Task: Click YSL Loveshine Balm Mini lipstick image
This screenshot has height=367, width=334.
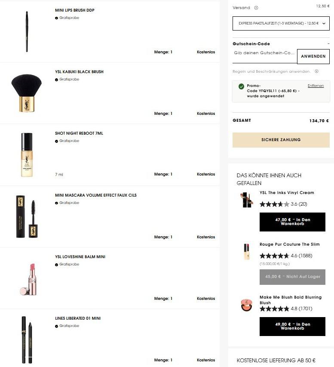Action: [28, 279]
